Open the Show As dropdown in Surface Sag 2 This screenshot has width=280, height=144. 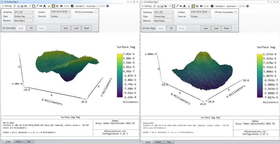point(200,16)
